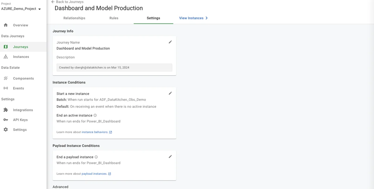Image resolution: width=374 pixels, height=189 pixels.
Task: Click the Events broadcast icon
Action: 6,88
